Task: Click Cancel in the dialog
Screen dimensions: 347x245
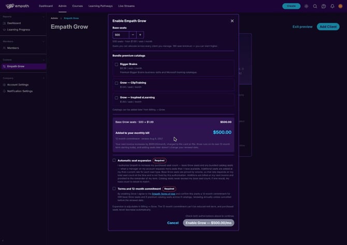Action: coord(173,223)
